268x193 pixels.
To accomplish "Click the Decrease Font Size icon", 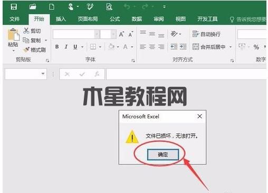I will 131,34.
